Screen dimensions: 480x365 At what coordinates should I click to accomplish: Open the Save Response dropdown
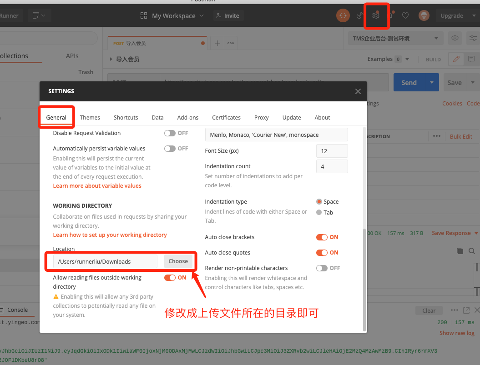click(x=455, y=233)
